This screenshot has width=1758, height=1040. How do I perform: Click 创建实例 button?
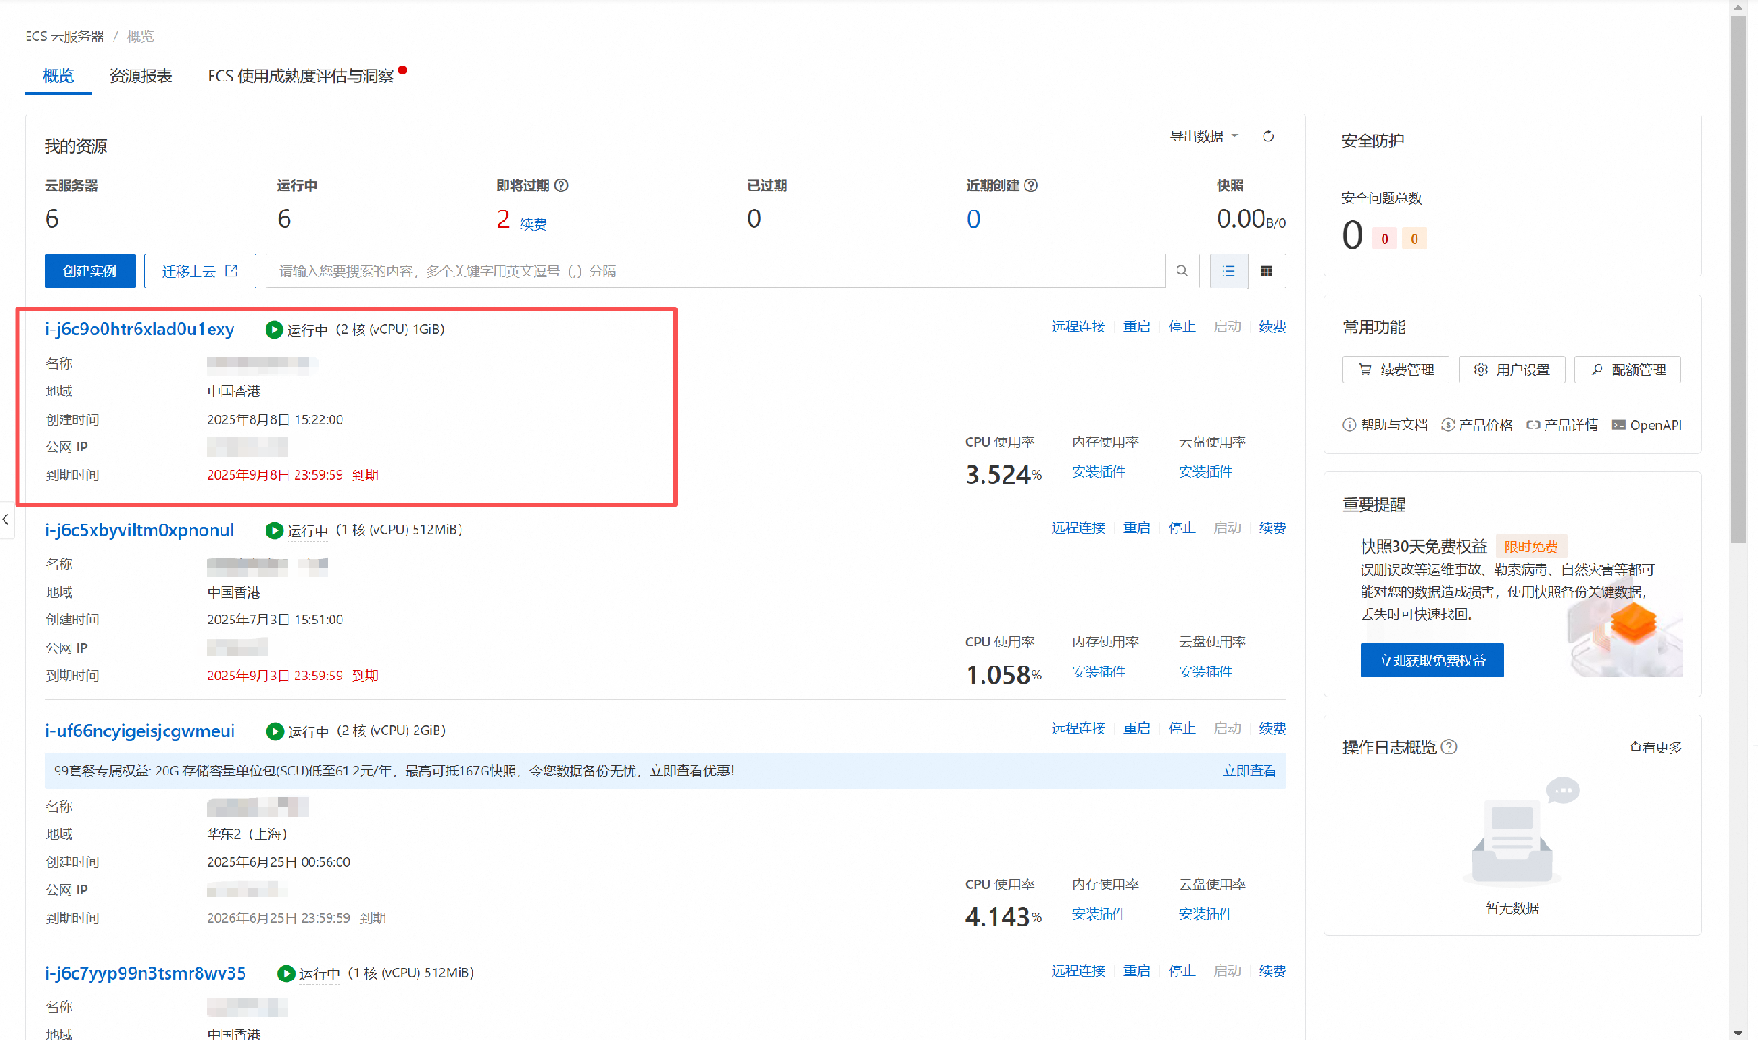tap(90, 272)
